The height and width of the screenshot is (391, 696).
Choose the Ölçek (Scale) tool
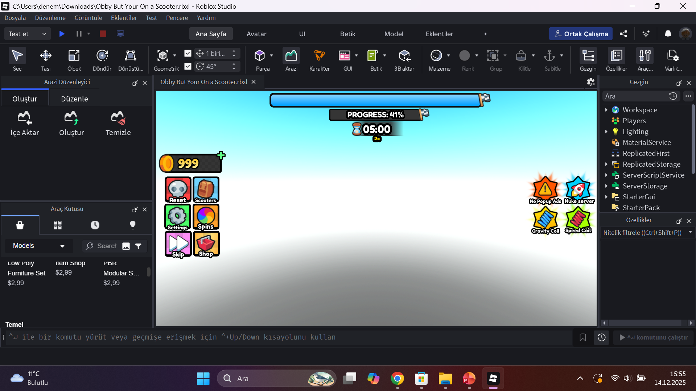[x=74, y=59]
